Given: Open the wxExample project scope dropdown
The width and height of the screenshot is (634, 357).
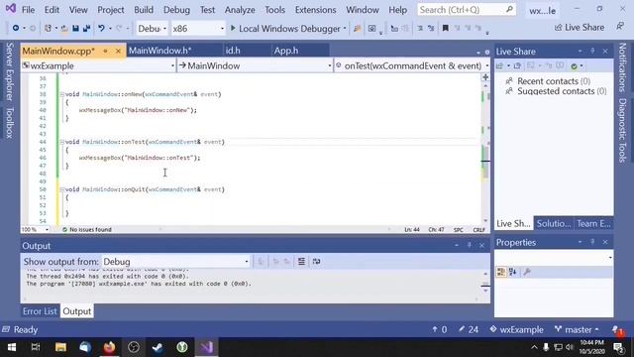Looking at the screenshot, I should click(x=99, y=65).
